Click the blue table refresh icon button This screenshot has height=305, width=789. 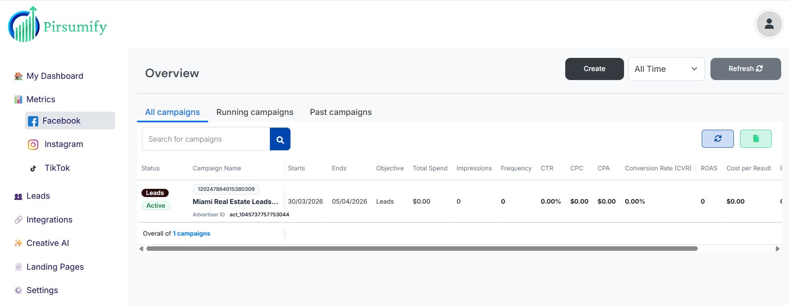click(x=718, y=139)
